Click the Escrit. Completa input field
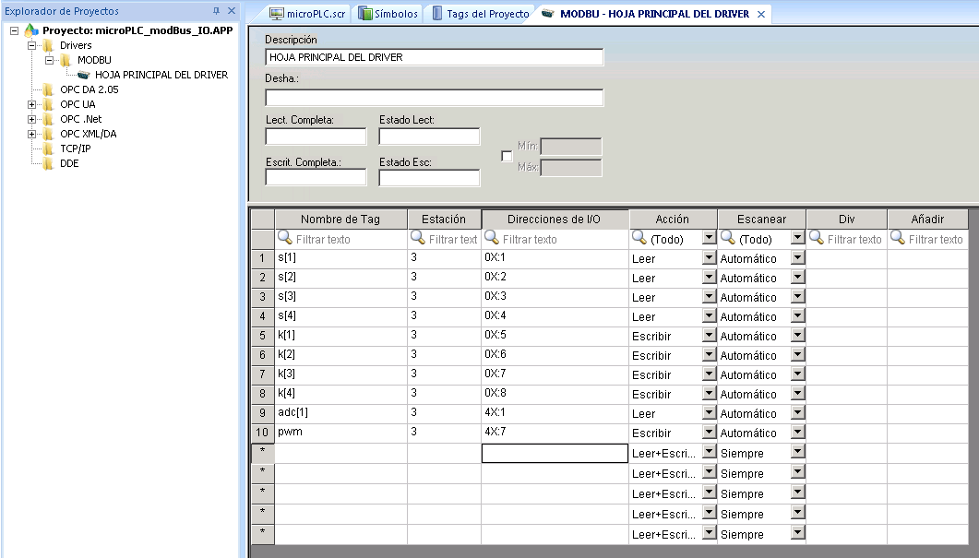This screenshot has width=979, height=558. (316, 177)
